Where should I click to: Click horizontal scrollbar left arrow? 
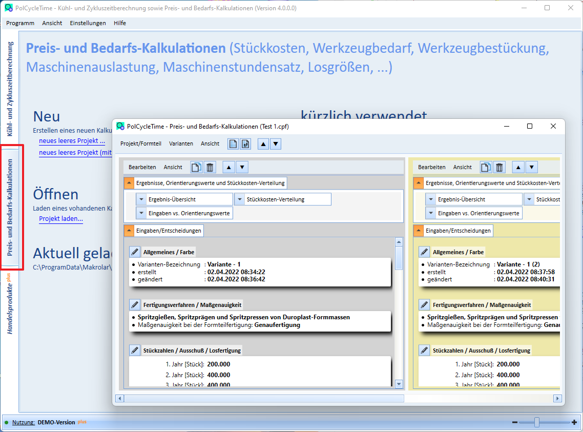119,399
